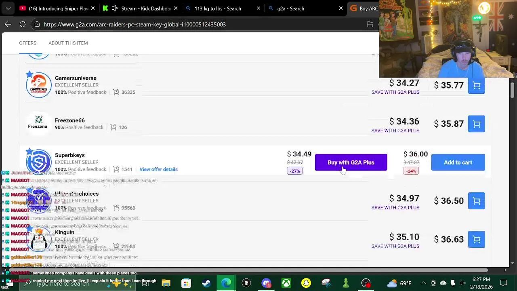
Task: Click the horizontal scrollbar right arrow
Action: click(505, 270)
